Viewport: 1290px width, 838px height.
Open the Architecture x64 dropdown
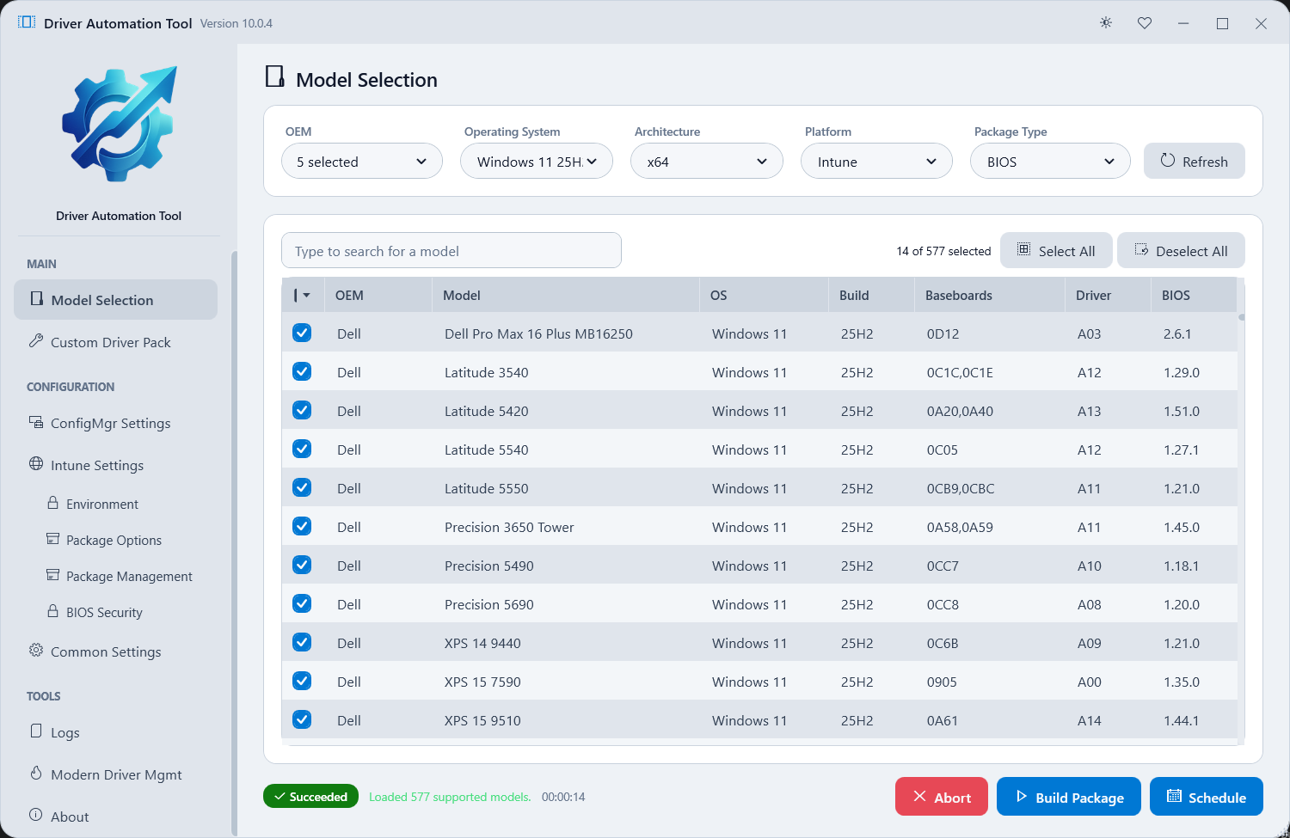(x=707, y=162)
